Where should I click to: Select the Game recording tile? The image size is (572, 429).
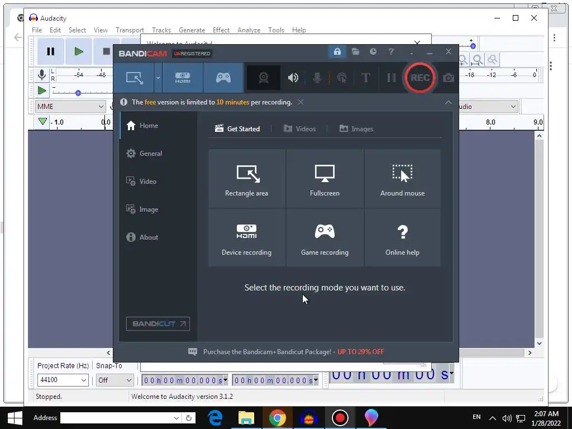coord(325,237)
